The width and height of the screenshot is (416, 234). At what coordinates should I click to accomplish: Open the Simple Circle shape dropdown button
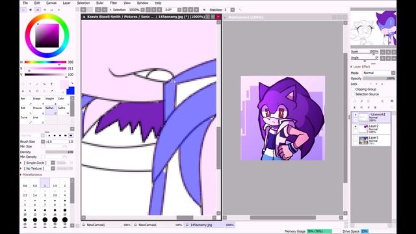[x=53, y=162]
